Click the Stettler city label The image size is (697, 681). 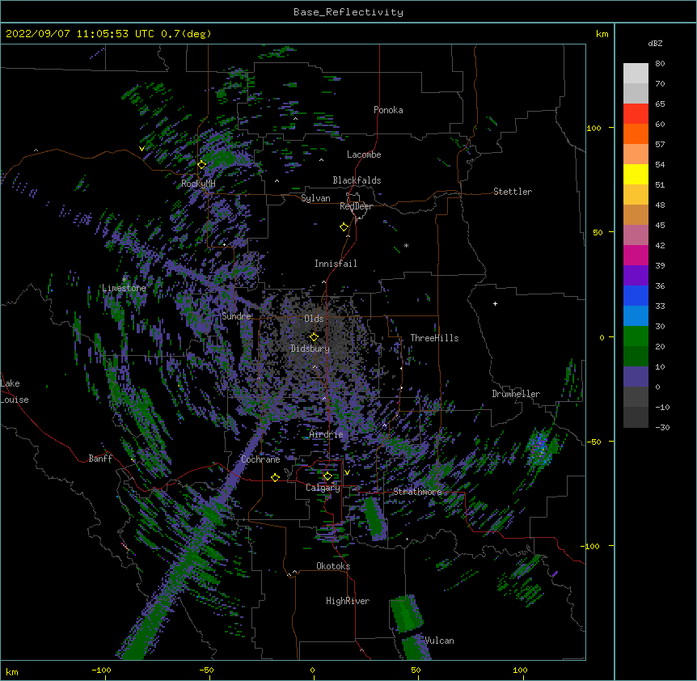tap(513, 192)
